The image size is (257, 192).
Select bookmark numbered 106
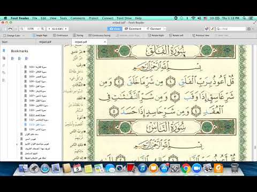point(37,91)
